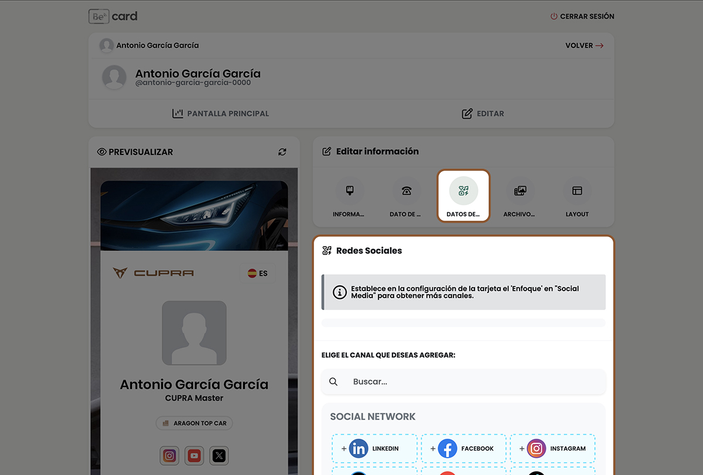Viewport: 703px width, 475px height.
Task: Add the Facebook channel
Action: pyautogui.click(x=463, y=449)
